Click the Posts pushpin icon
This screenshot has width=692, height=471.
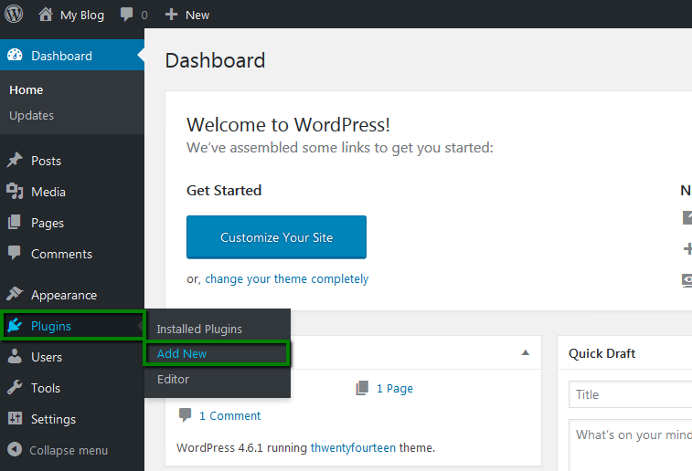[15, 161]
